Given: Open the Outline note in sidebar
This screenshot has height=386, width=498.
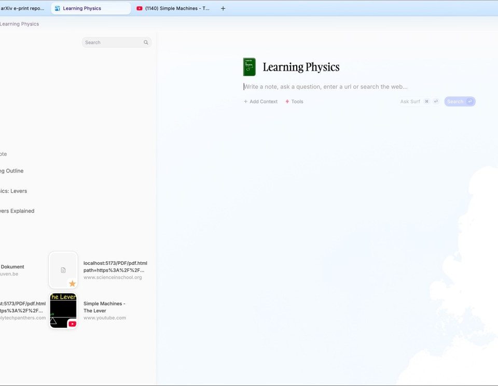Looking at the screenshot, I should (x=12, y=171).
